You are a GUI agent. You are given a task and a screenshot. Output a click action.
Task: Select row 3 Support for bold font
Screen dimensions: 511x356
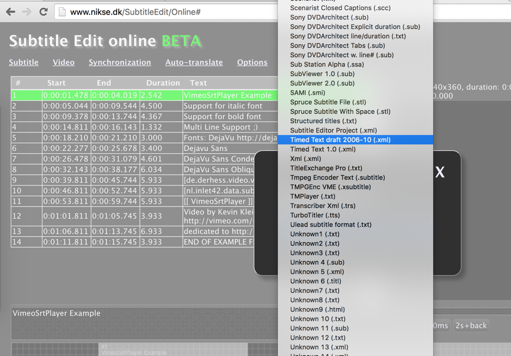pyautogui.click(x=144, y=117)
